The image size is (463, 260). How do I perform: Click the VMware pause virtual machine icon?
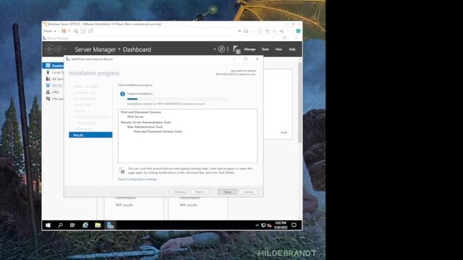click(x=64, y=31)
